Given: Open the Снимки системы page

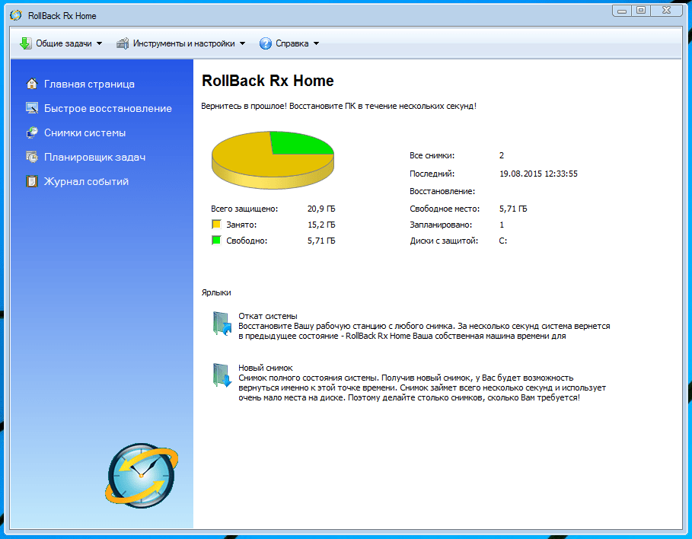Looking at the screenshot, I should [85, 132].
